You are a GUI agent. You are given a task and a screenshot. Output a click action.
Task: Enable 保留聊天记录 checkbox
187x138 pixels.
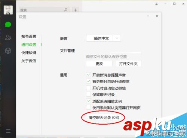(88, 94)
